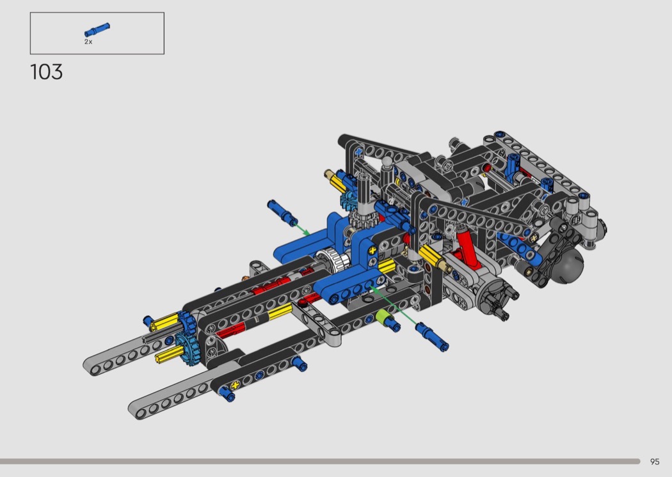
Task: Click the red shock absorber
Action: (464, 247)
